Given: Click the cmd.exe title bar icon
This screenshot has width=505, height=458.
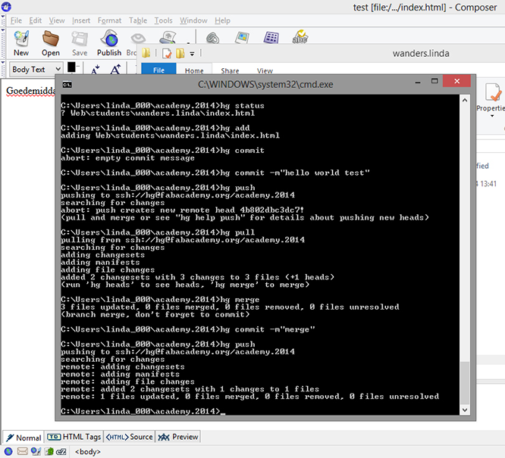Looking at the screenshot, I should 67,85.
